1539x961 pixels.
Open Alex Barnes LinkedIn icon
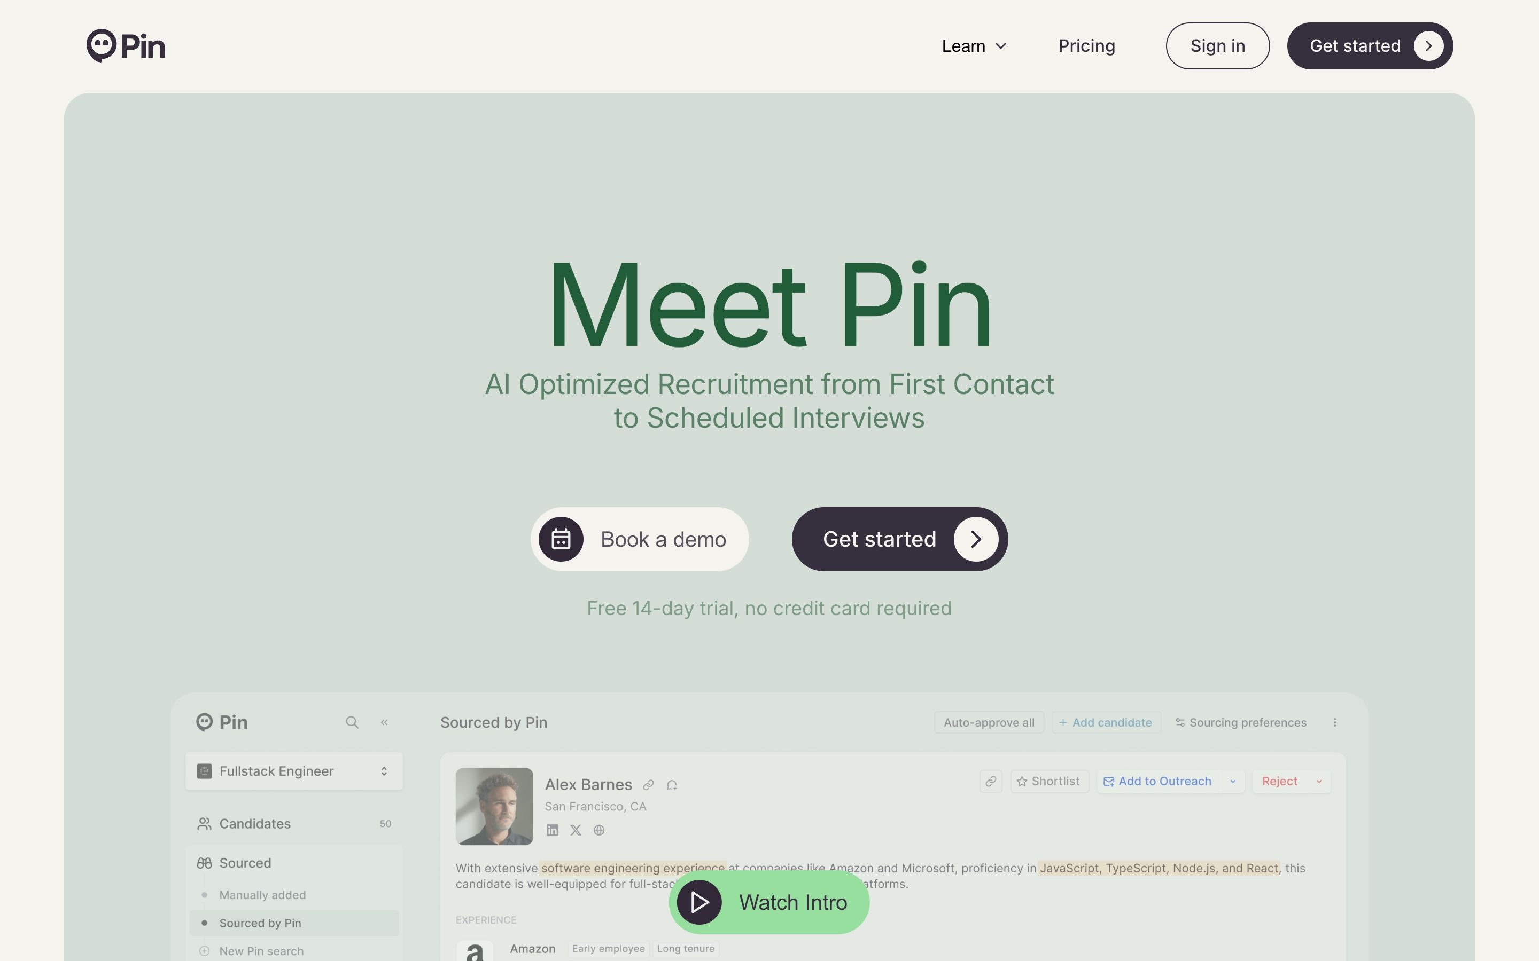click(552, 830)
